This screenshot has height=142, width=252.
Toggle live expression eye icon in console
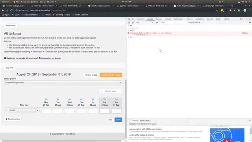click(x=157, y=22)
